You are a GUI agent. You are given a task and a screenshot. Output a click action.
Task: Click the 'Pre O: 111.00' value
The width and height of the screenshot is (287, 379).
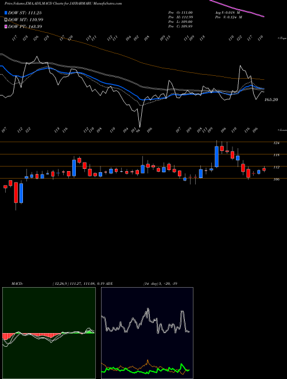pyautogui.click(x=180, y=13)
